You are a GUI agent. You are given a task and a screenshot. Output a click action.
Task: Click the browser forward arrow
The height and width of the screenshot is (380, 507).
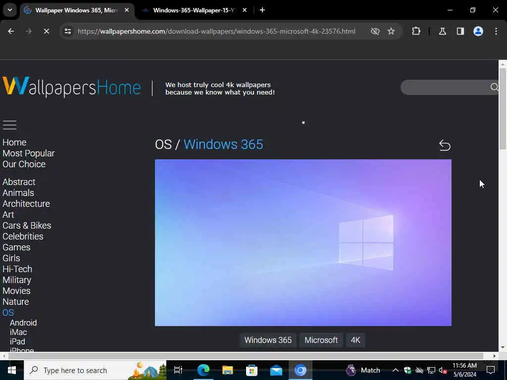click(x=29, y=31)
